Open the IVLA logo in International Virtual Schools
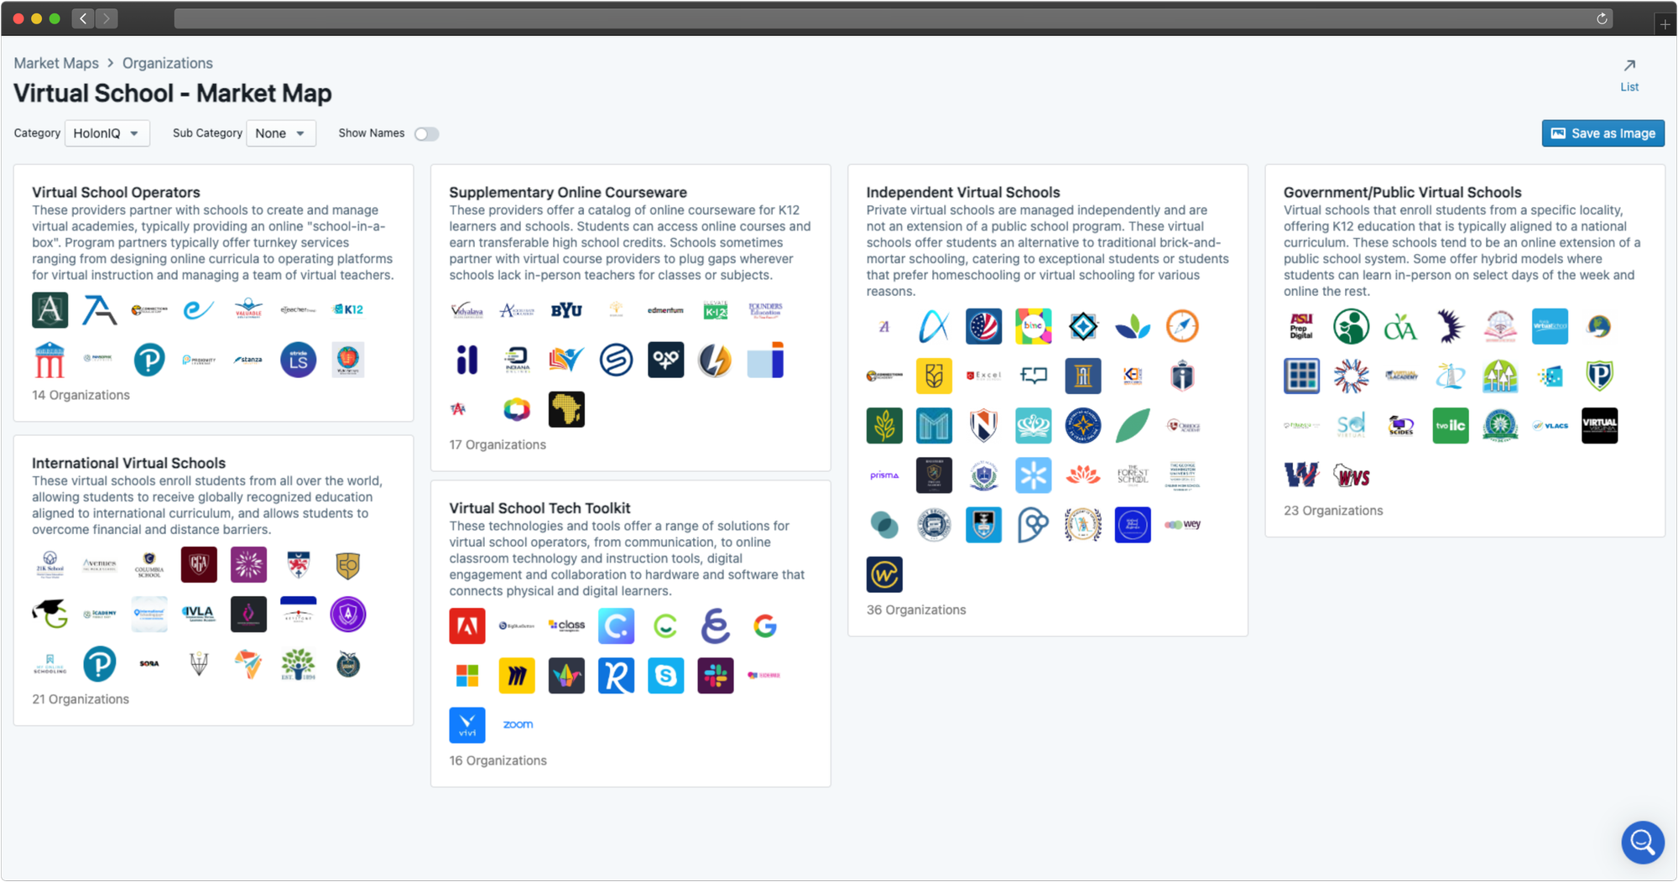This screenshot has height=882, width=1678. [x=199, y=615]
